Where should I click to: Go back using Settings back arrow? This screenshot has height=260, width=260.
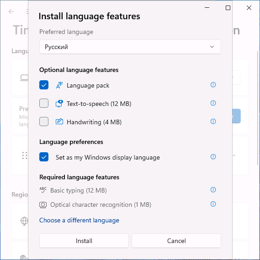tap(11, 11)
